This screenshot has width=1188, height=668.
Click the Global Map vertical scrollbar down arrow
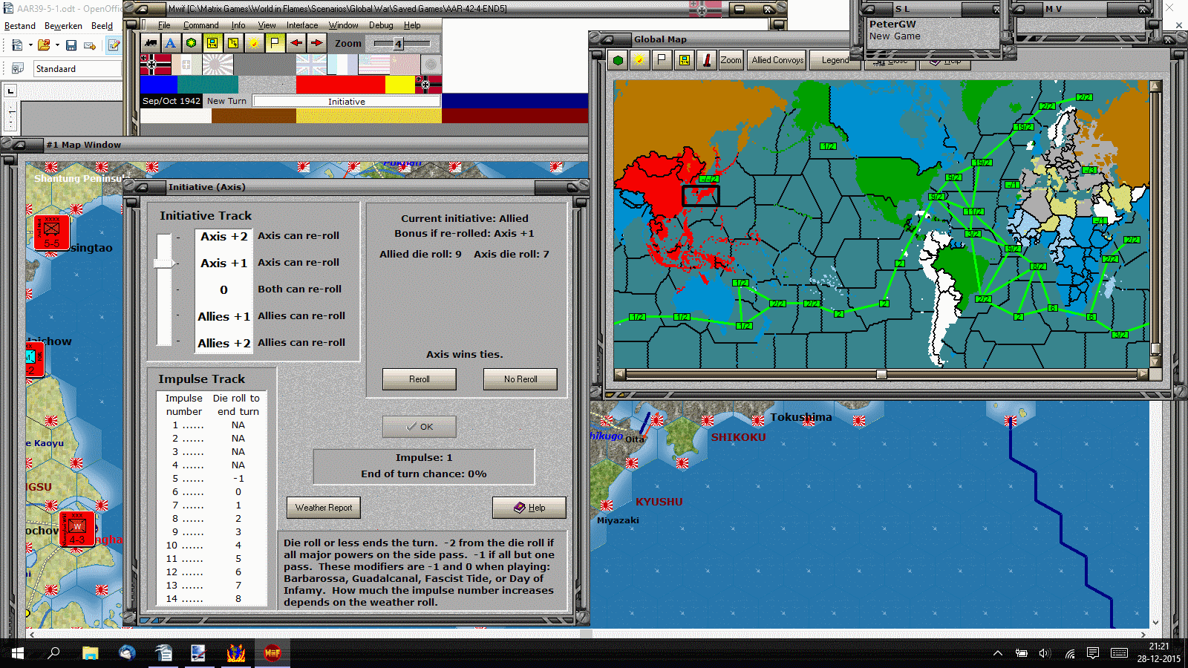(x=1155, y=362)
